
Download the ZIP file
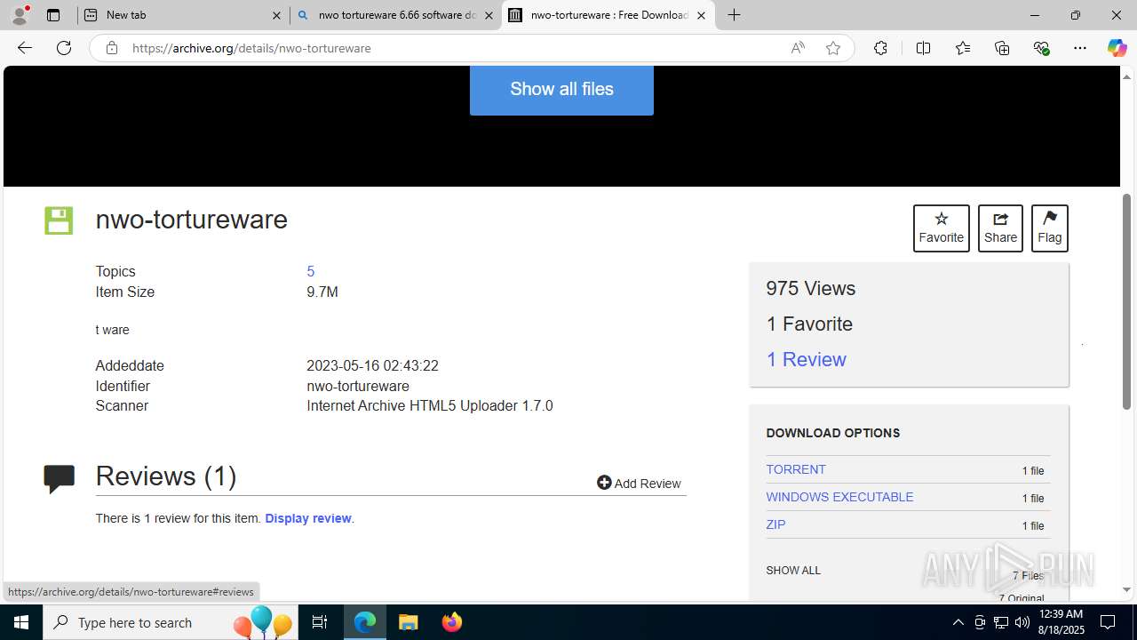pos(775,524)
